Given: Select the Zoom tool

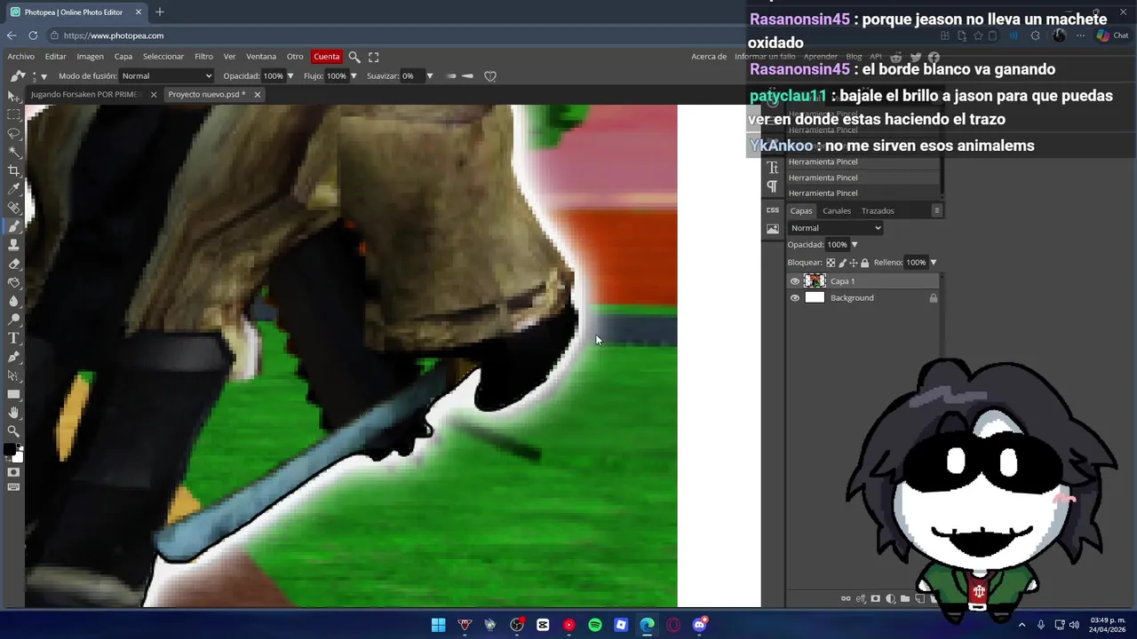Looking at the screenshot, I should pyautogui.click(x=13, y=431).
